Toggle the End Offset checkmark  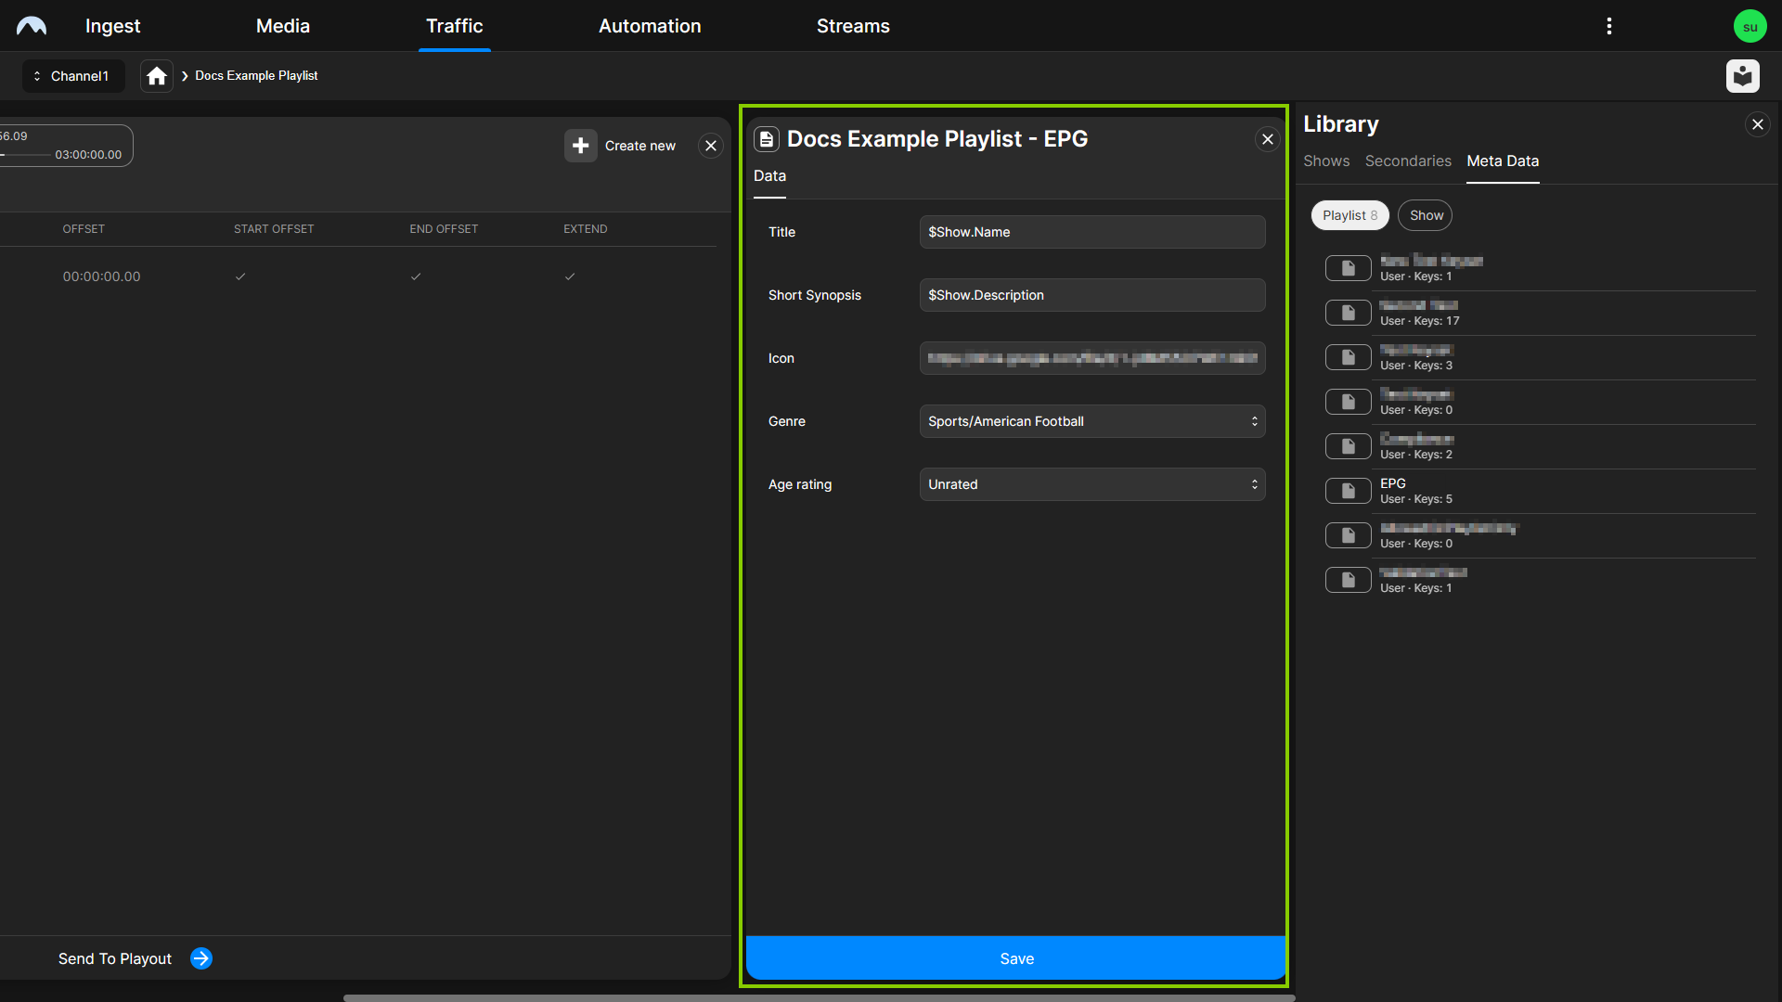click(416, 276)
